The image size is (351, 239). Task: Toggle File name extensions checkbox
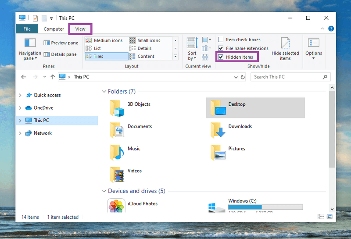[221, 48]
